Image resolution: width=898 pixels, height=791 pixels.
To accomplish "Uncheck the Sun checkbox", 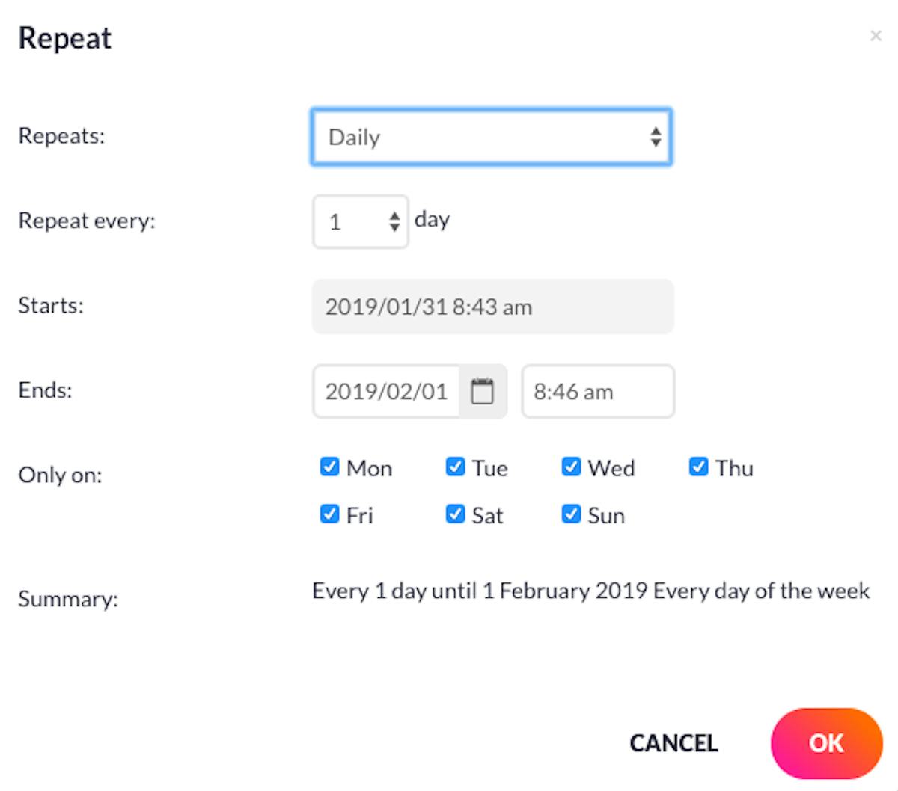I will [571, 514].
